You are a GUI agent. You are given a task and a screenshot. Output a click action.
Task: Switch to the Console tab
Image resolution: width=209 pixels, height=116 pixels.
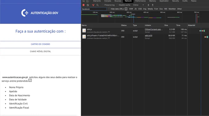point(108,1)
